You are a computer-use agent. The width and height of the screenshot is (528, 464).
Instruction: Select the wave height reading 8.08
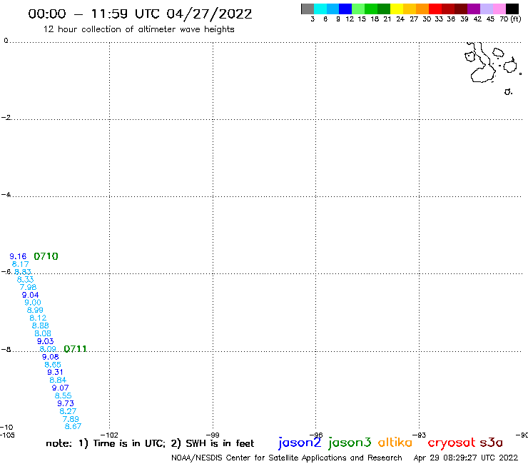click(x=43, y=333)
